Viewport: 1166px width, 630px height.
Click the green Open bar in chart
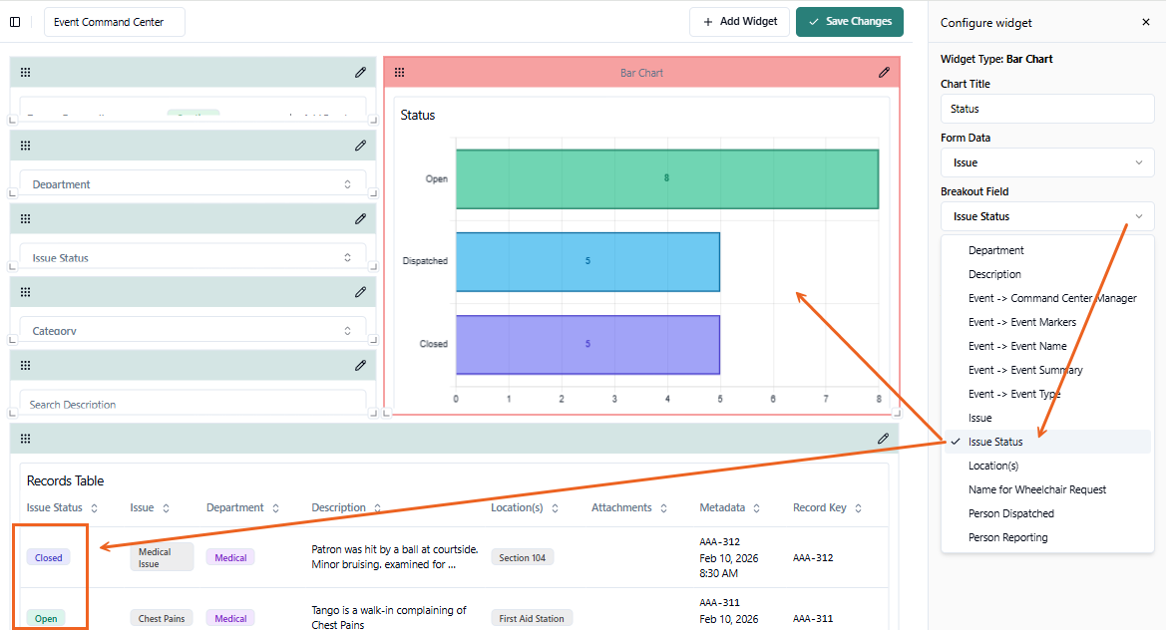pos(666,179)
